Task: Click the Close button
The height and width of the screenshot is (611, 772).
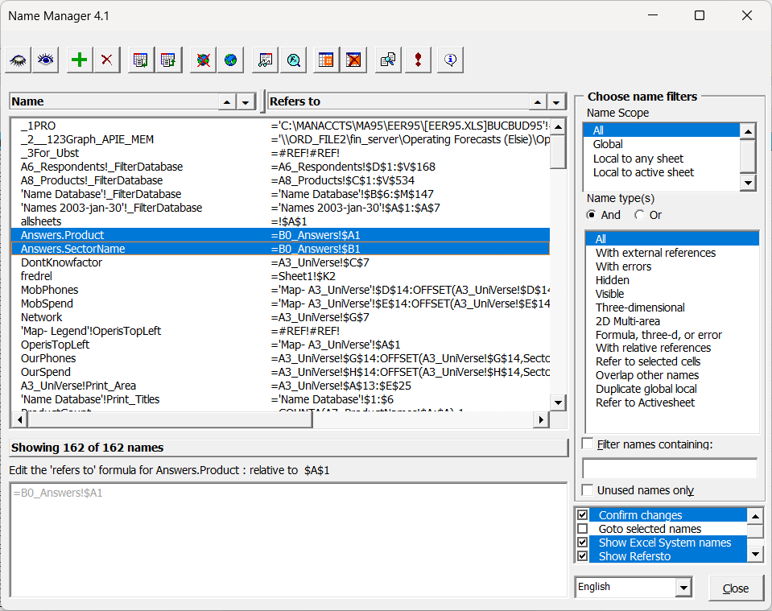Action: point(736,588)
